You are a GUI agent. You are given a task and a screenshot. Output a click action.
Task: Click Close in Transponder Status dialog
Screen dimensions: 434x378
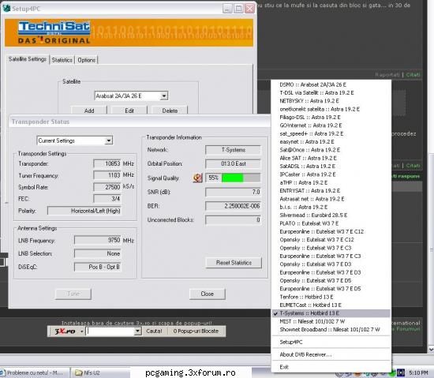[x=208, y=294]
